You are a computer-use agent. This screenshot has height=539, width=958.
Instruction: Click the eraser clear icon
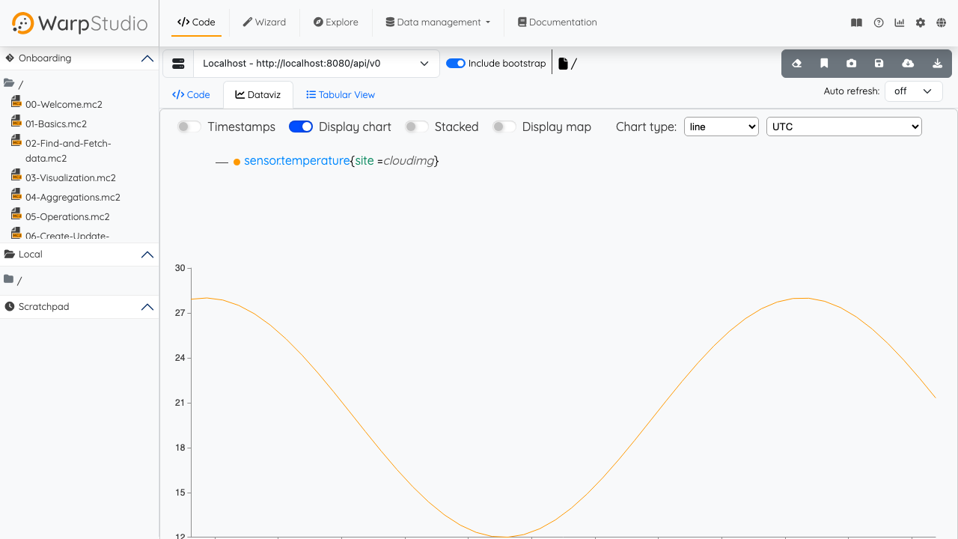(796, 64)
